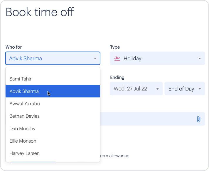Select Awwal Yakubu from the list
The height and width of the screenshot is (171, 209).
53,104
